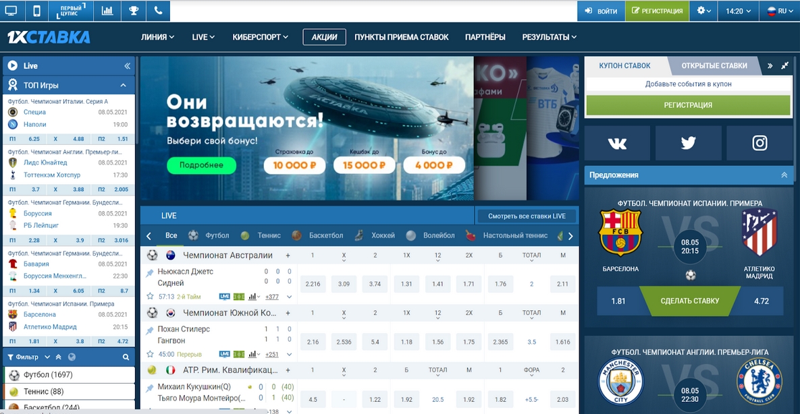The height and width of the screenshot is (414, 800).
Task: Select odds 2.216 for Ньюкасл Джетс win
Action: [x=313, y=284]
